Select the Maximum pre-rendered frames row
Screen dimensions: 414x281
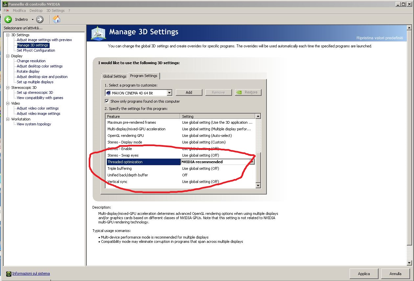click(180, 122)
